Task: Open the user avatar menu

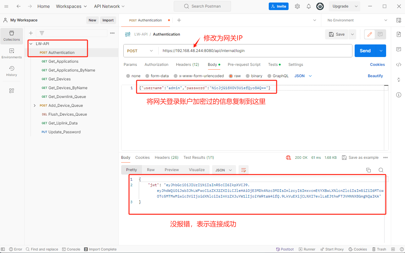Action: click(320, 6)
